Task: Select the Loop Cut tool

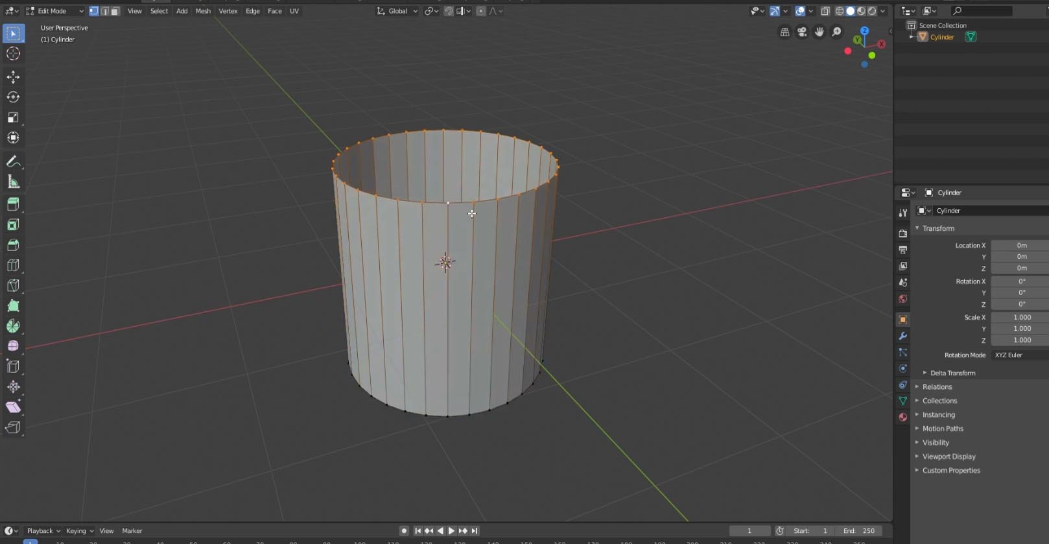Action: pyautogui.click(x=13, y=265)
